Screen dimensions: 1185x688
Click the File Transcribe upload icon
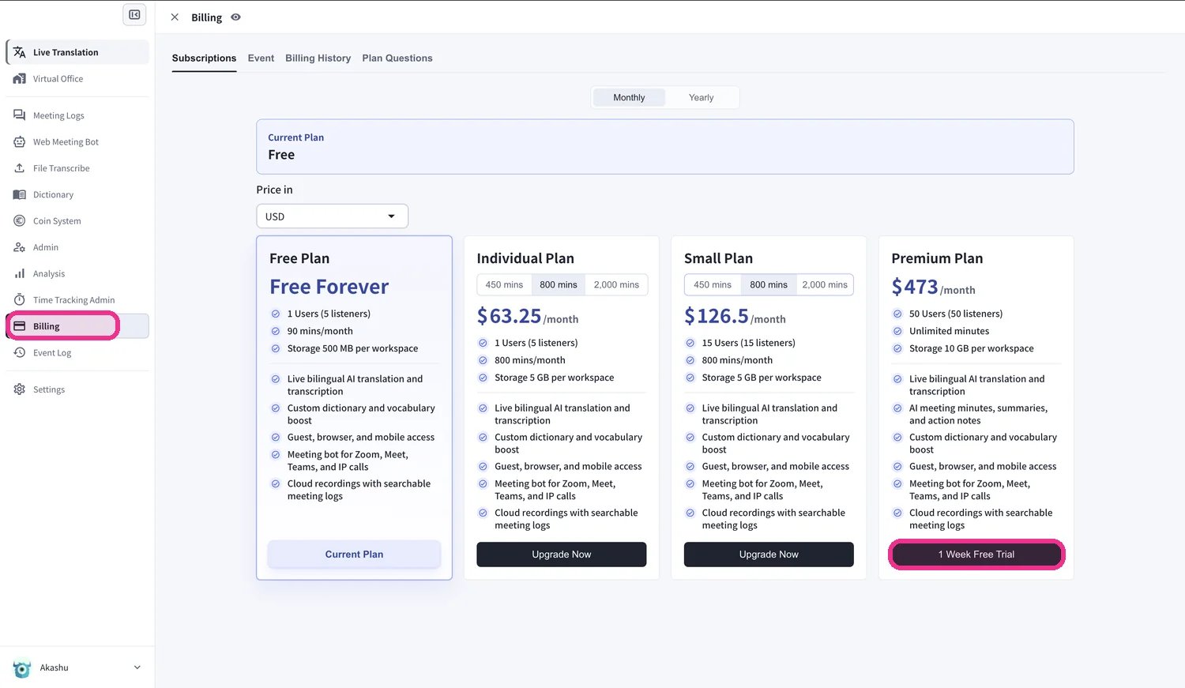click(x=20, y=168)
